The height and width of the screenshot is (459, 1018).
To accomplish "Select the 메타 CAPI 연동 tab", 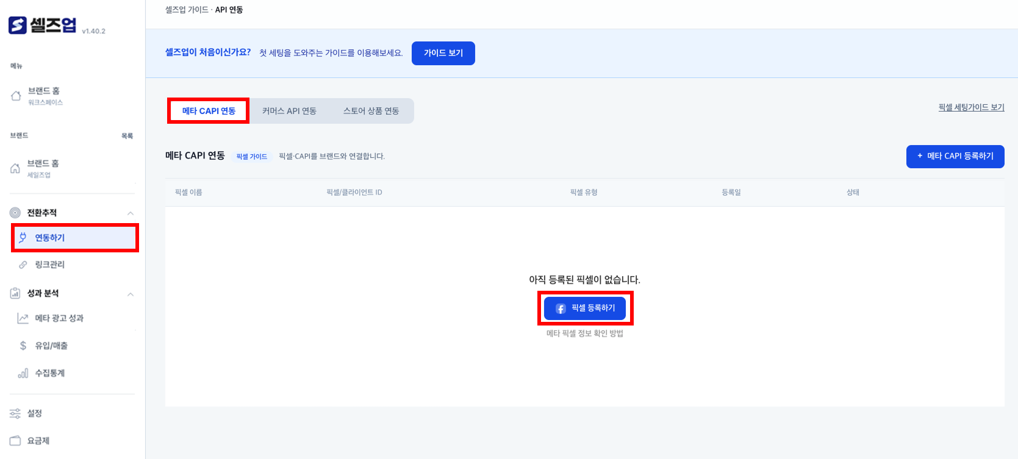I will (x=209, y=111).
